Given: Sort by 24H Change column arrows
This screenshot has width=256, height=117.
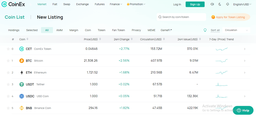Looking at the screenshot, I should pos(132,39).
